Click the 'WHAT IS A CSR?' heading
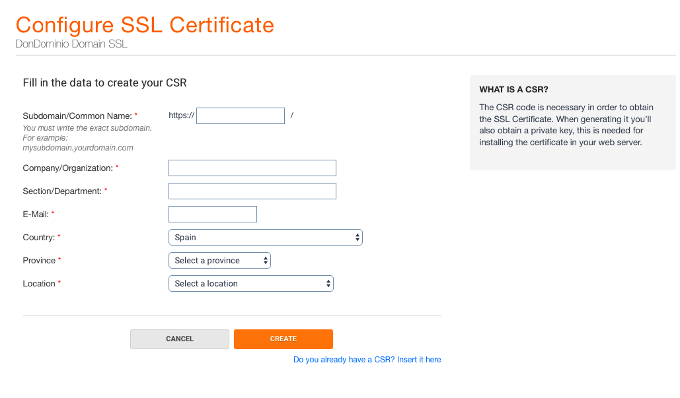Screen dimensions: 680x398 [x=513, y=90]
